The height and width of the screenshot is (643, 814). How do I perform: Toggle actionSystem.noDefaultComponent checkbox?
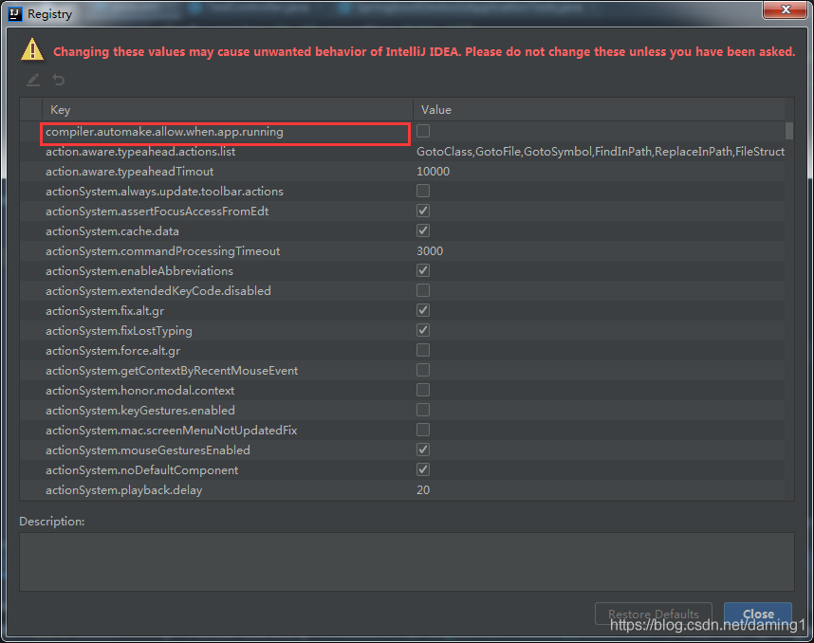point(423,469)
